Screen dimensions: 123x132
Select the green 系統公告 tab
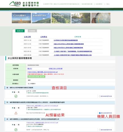[20, 31]
